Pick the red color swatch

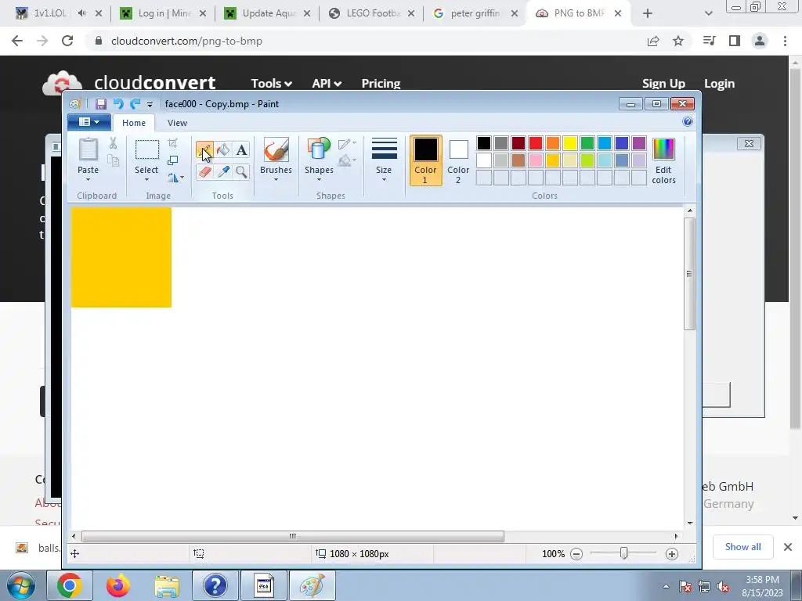tap(536, 143)
